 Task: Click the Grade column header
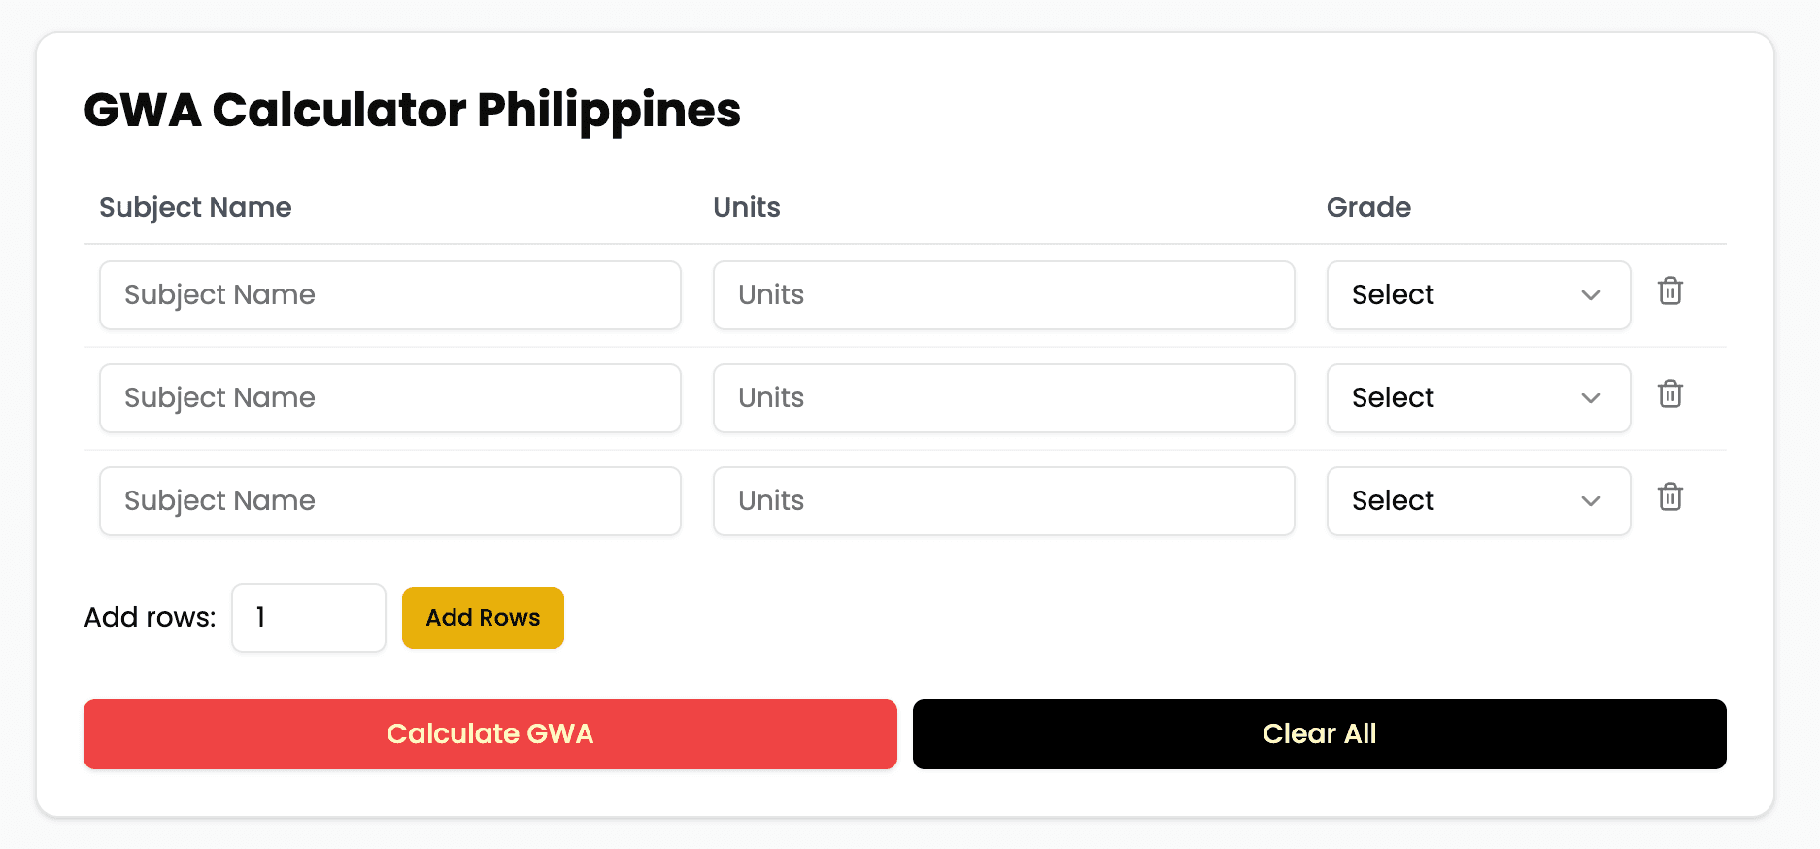pos(1368,207)
